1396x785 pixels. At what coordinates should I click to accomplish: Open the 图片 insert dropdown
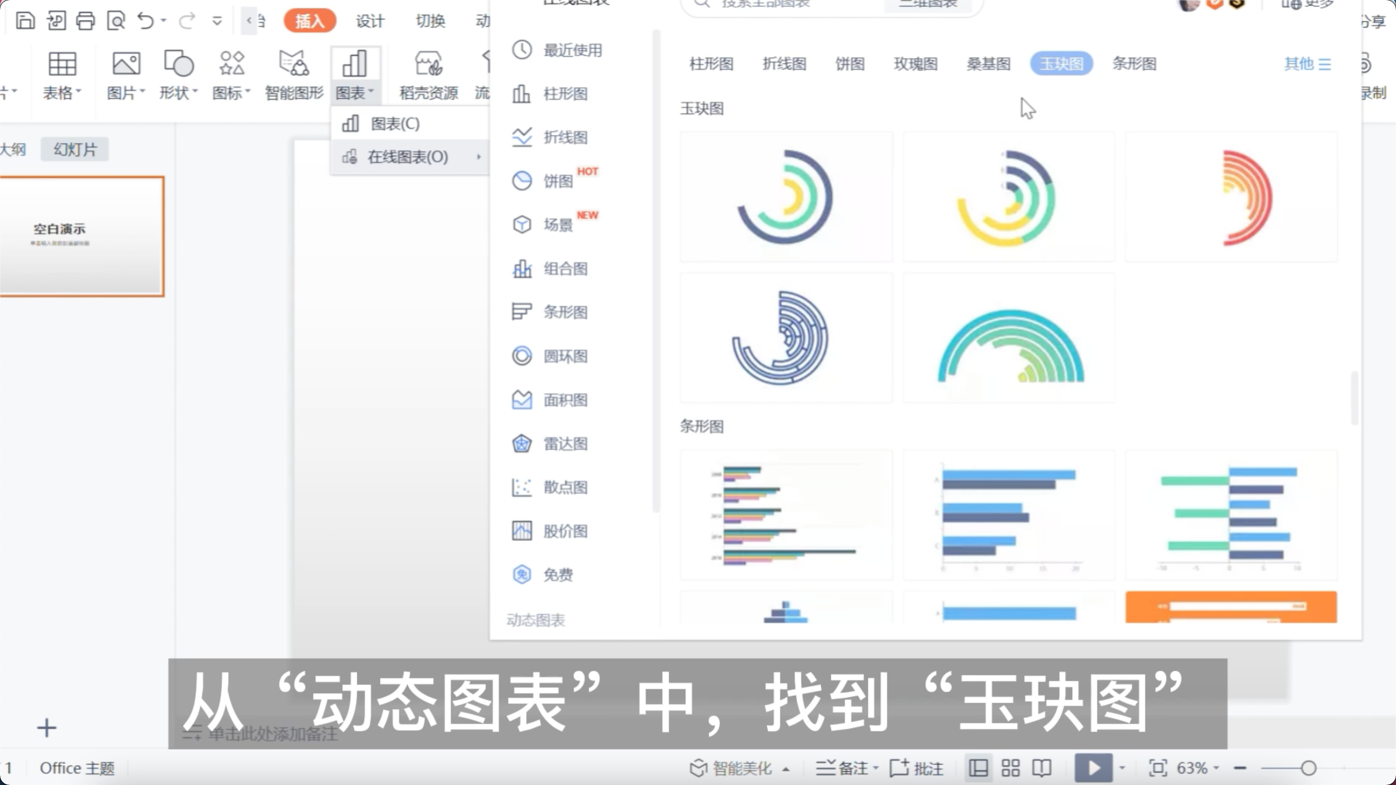coord(126,76)
